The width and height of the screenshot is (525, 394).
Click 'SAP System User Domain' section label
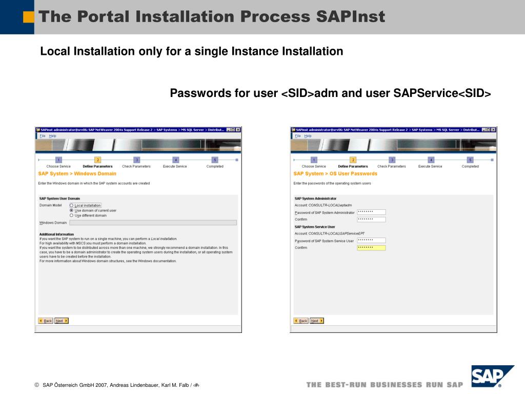59,199
